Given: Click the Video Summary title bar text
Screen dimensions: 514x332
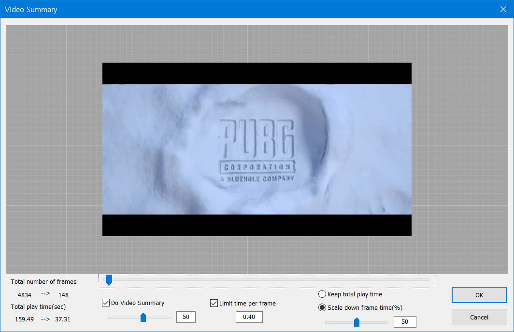Looking at the screenshot, I should tap(31, 9).
